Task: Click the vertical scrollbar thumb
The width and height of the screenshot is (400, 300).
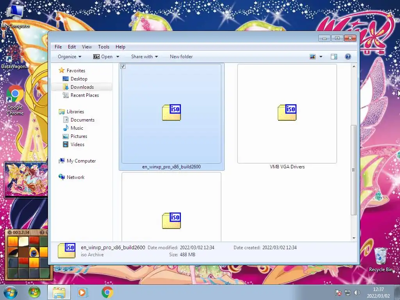Action: point(354,170)
